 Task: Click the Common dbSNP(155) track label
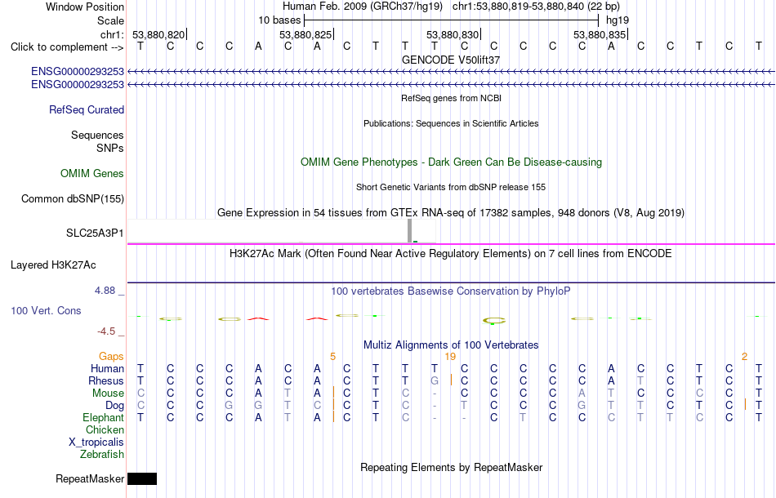(73, 199)
